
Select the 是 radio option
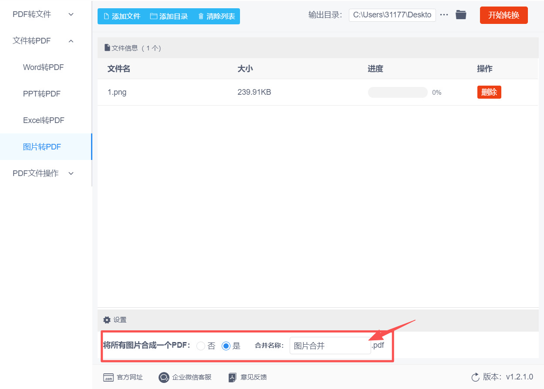226,346
